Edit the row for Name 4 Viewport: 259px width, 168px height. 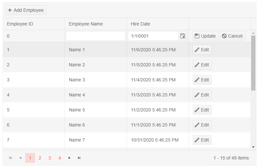pos(202,95)
